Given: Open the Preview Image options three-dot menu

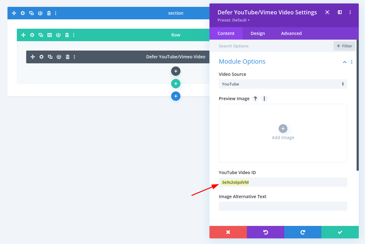Looking at the screenshot, I should click(x=264, y=99).
